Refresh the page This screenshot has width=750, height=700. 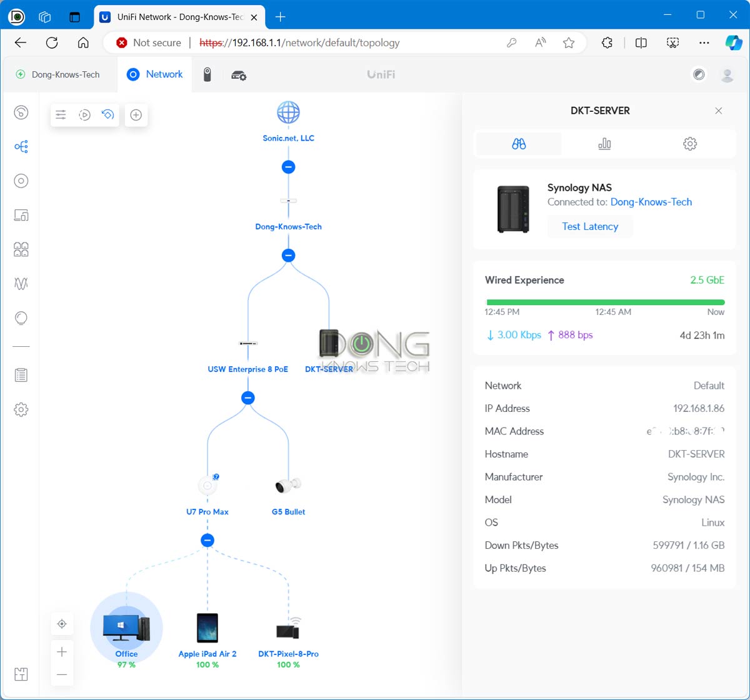click(52, 42)
